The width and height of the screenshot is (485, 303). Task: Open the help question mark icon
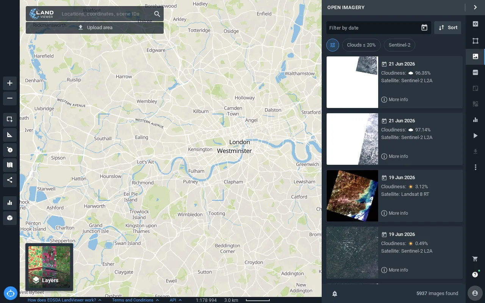[x=475, y=275]
